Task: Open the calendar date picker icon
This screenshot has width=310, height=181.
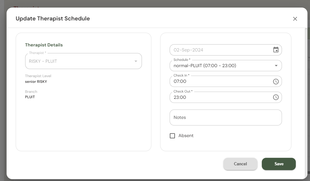Action: (276, 50)
